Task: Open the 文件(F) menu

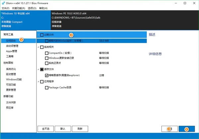Action: click(5, 8)
